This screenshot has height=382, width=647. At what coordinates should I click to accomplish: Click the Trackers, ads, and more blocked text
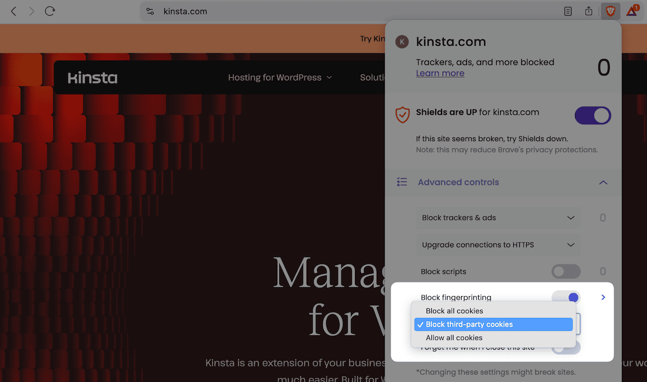[x=485, y=62]
